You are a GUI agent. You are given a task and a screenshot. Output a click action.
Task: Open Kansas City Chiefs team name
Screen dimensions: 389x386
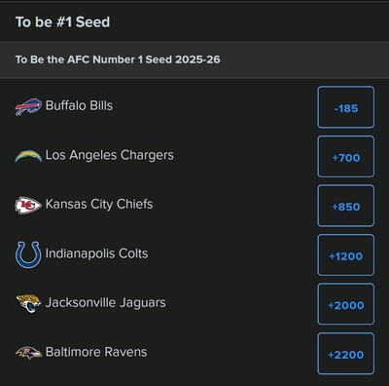coord(99,205)
